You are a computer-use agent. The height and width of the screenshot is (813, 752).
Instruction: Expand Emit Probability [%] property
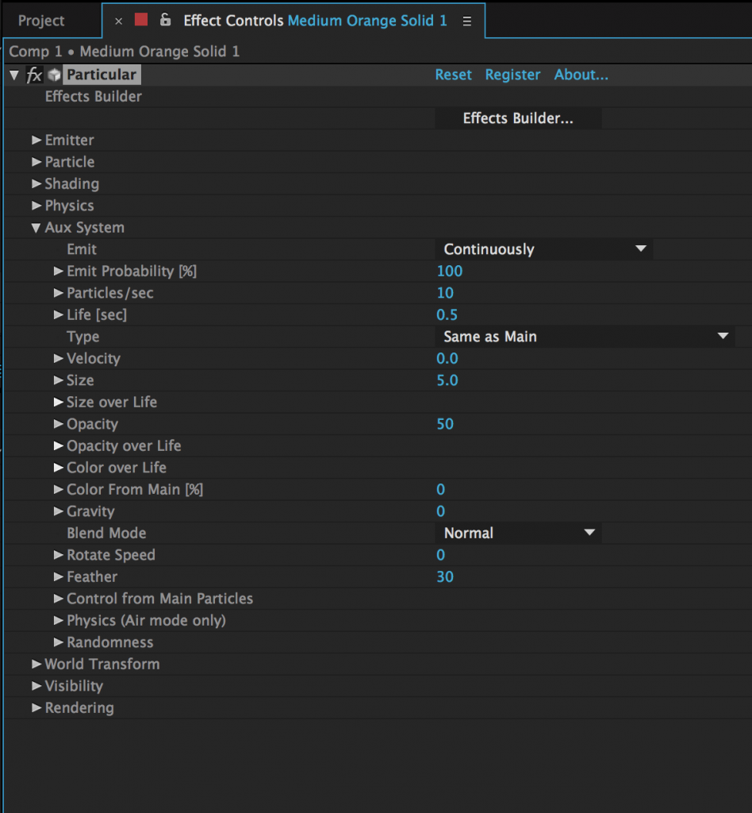point(58,272)
